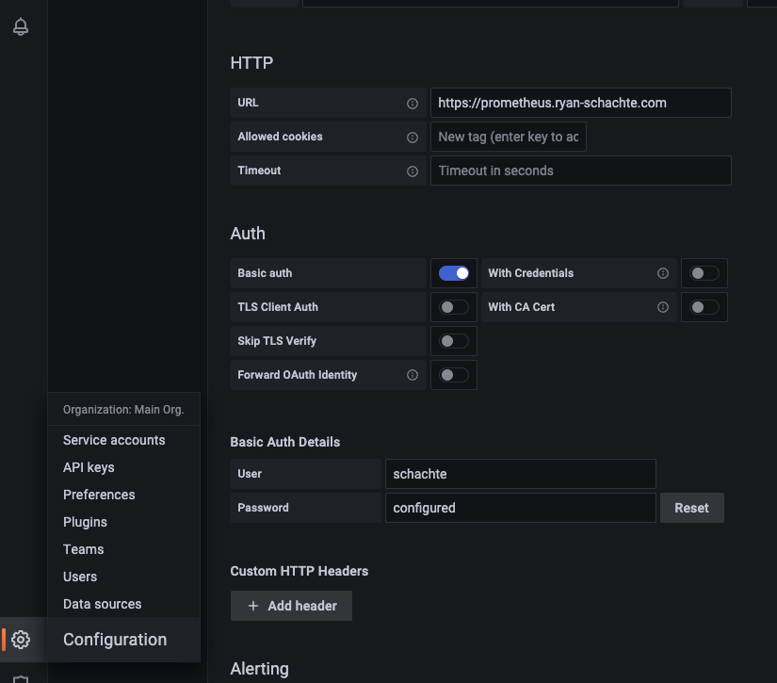Open Plugins in the Configuration menu
Screen dimensions: 777x683
pos(85,522)
